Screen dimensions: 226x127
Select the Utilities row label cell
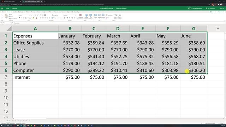tap(35, 56)
